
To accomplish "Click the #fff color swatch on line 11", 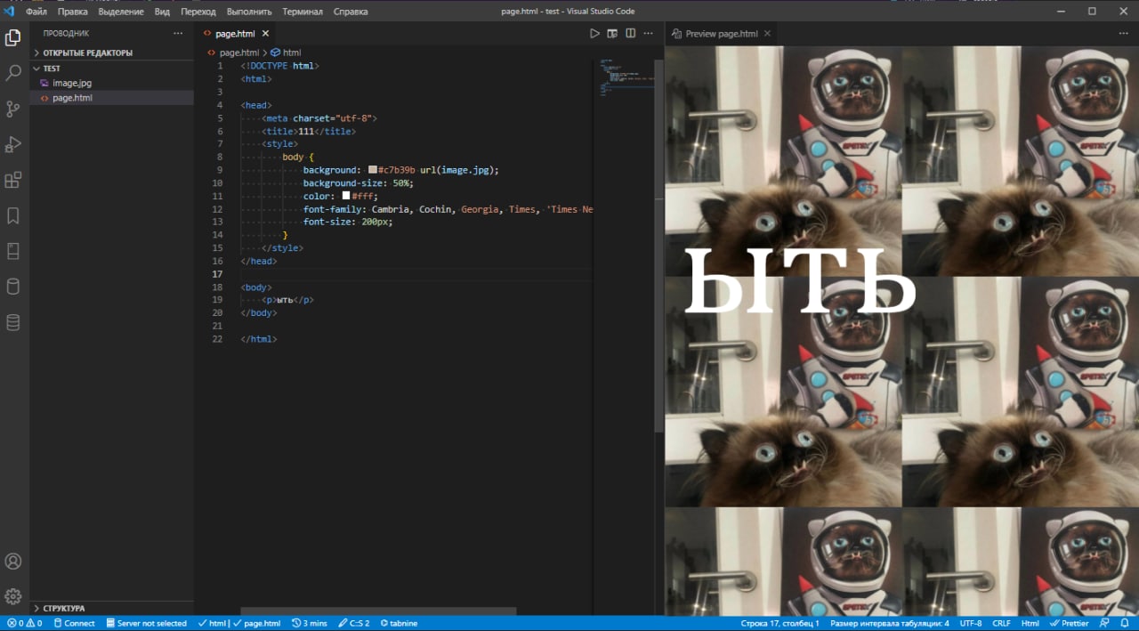I will point(346,196).
